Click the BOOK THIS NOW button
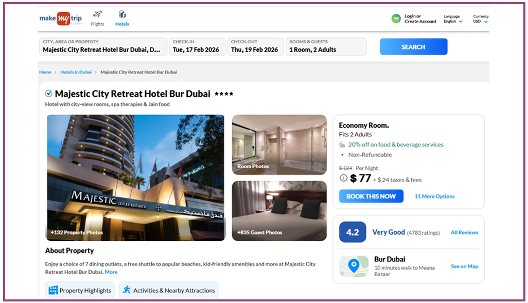Screen dimensions: 528x303 click(x=371, y=197)
